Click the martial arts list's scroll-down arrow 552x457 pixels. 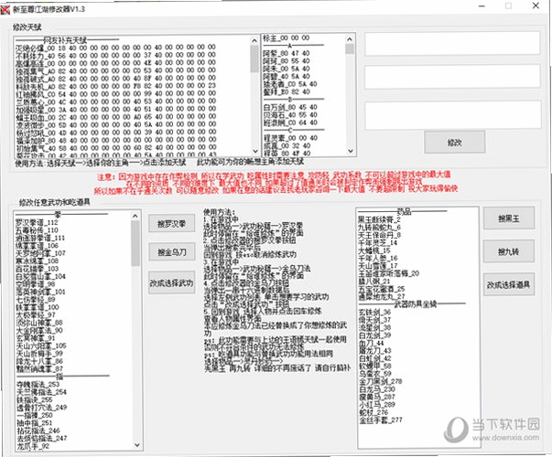point(137,445)
